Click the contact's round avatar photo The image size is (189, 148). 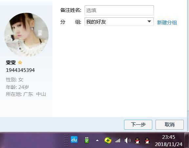pos(27,34)
